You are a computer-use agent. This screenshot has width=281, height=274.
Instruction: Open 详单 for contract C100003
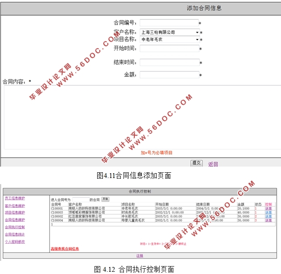click(x=268, y=213)
